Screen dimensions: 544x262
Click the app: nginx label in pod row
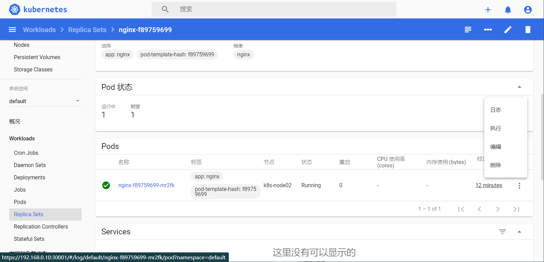[207, 176]
